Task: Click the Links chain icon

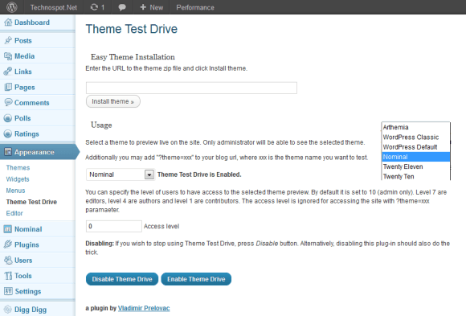Action: [x=8, y=72]
